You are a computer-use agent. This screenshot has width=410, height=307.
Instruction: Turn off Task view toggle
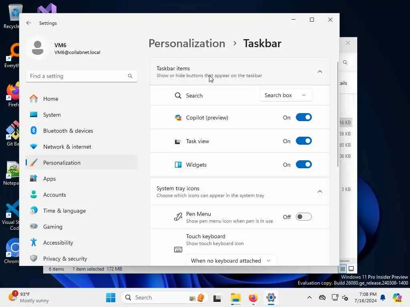pyautogui.click(x=303, y=141)
